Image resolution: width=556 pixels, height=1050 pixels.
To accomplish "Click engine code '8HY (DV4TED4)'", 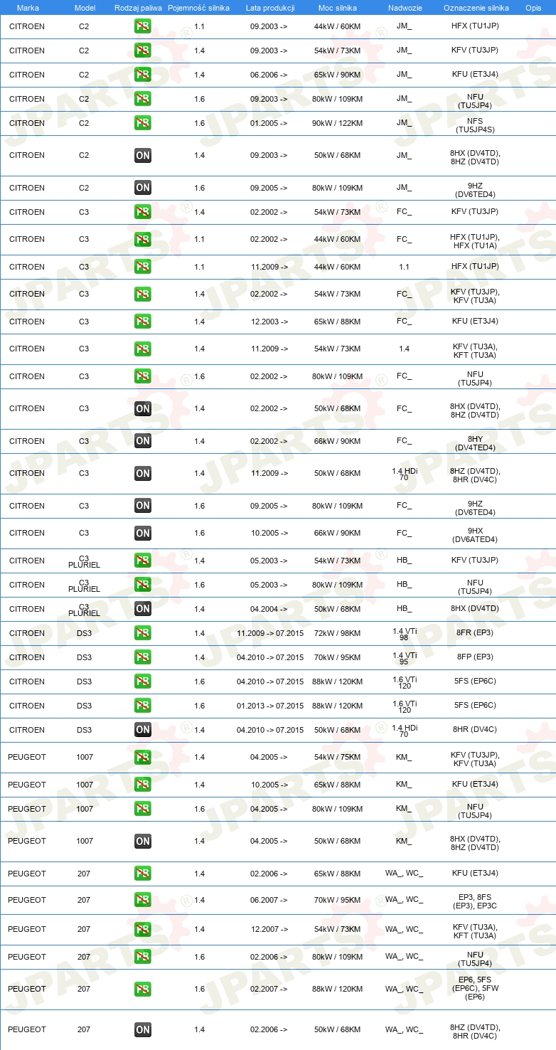I will click(475, 444).
